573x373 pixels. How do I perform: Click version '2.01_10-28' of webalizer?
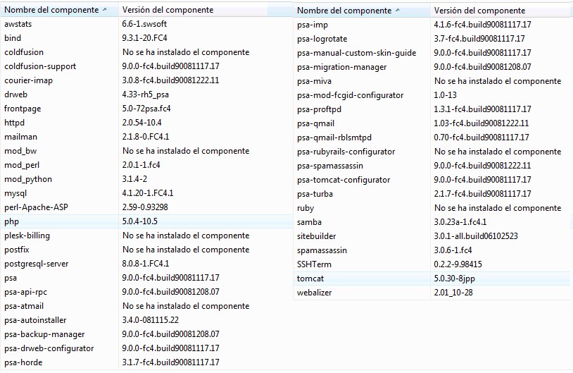[453, 293]
